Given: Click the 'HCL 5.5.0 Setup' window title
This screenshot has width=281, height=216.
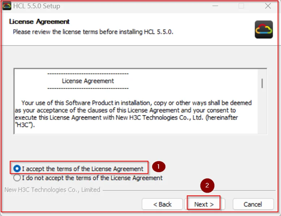Looking at the screenshot, I should [37, 6].
